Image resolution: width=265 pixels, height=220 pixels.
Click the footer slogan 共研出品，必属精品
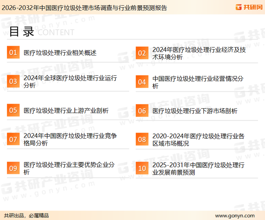(x=26, y=216)
